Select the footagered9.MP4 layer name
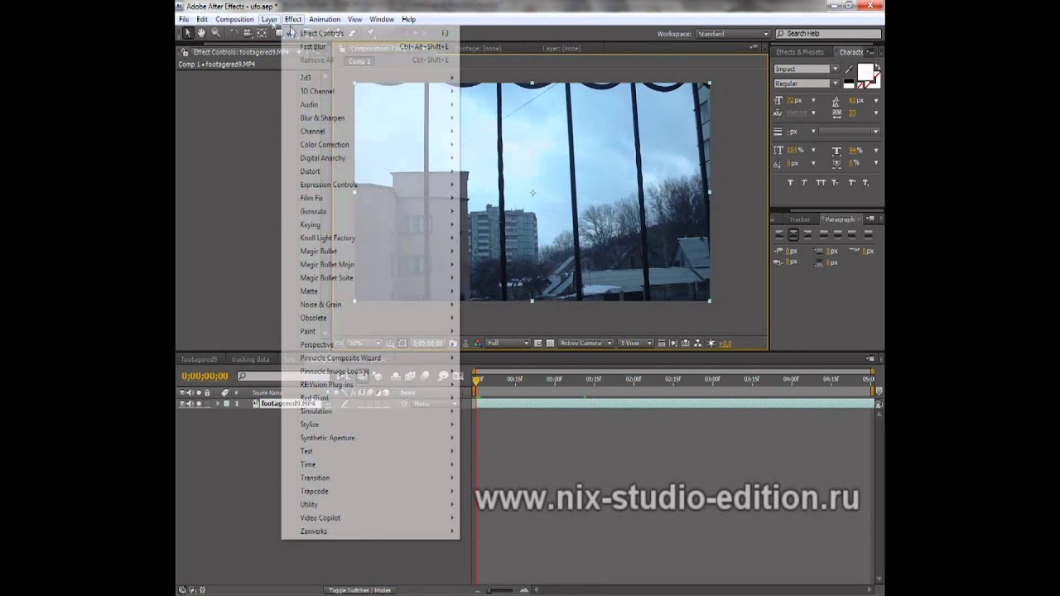This screenshot has height=596, width=1060. [x=288, y=404]
